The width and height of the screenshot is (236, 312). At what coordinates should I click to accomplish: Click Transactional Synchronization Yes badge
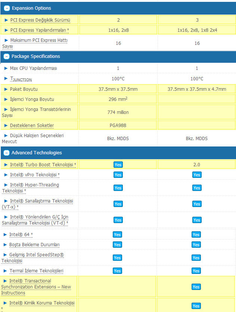pos(196,287)
